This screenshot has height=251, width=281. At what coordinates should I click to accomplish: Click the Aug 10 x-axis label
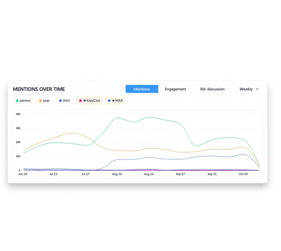pos(117,174)
